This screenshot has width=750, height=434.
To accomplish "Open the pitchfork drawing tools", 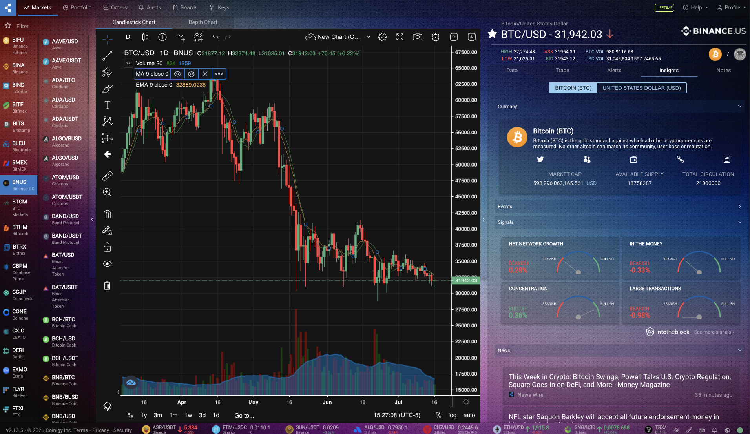I will [107, 73].
